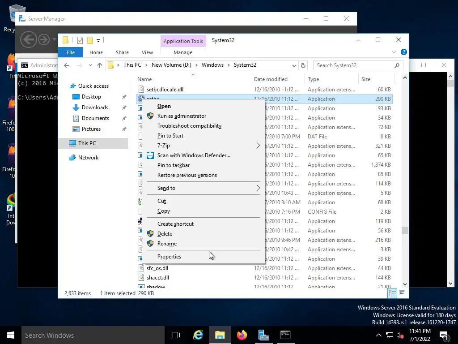Image resolution: width=458 pixels, height=344 pixels.
Task: Click the New folder quick access icon
Action: [90, 40]
